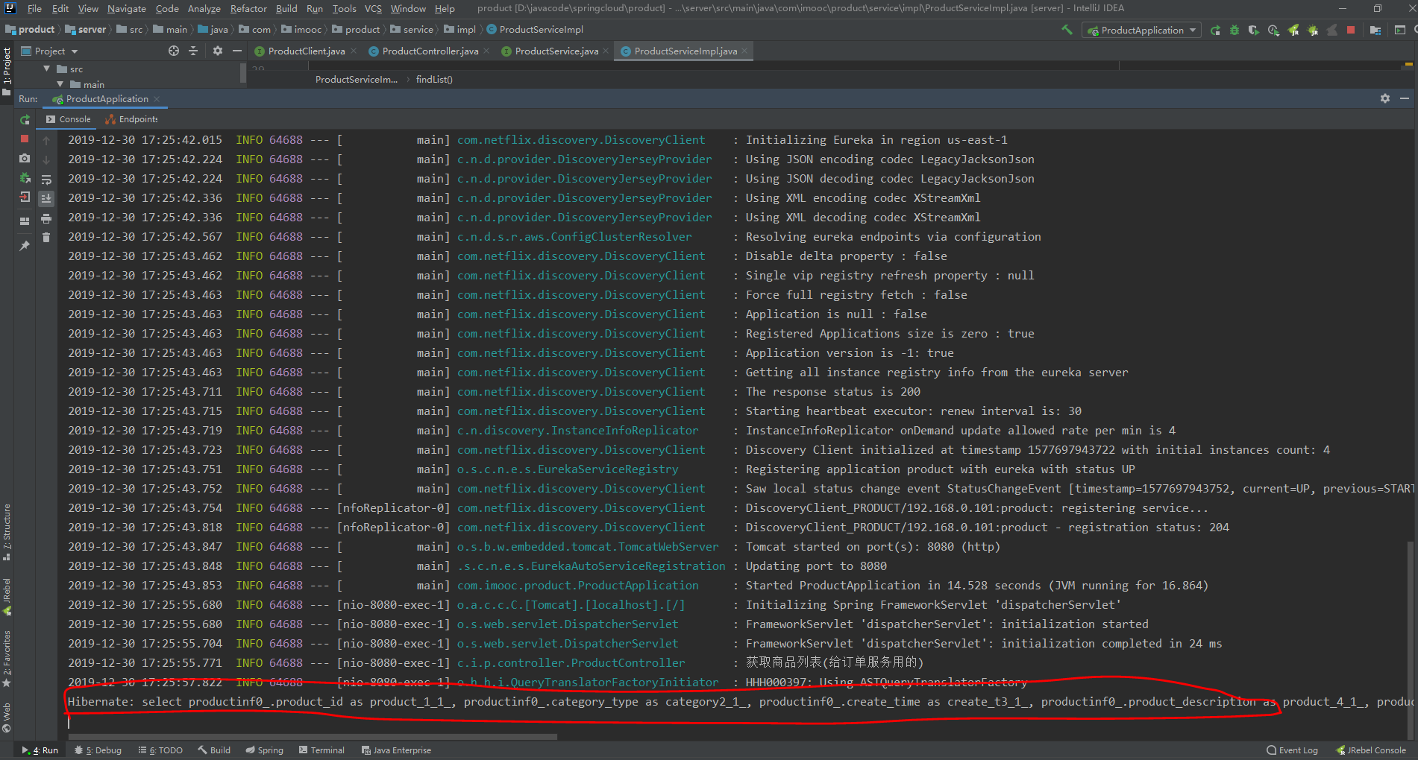Open the Navigate menu
This screenshot has width=1418, height=760.
click(x=126, y=8)
